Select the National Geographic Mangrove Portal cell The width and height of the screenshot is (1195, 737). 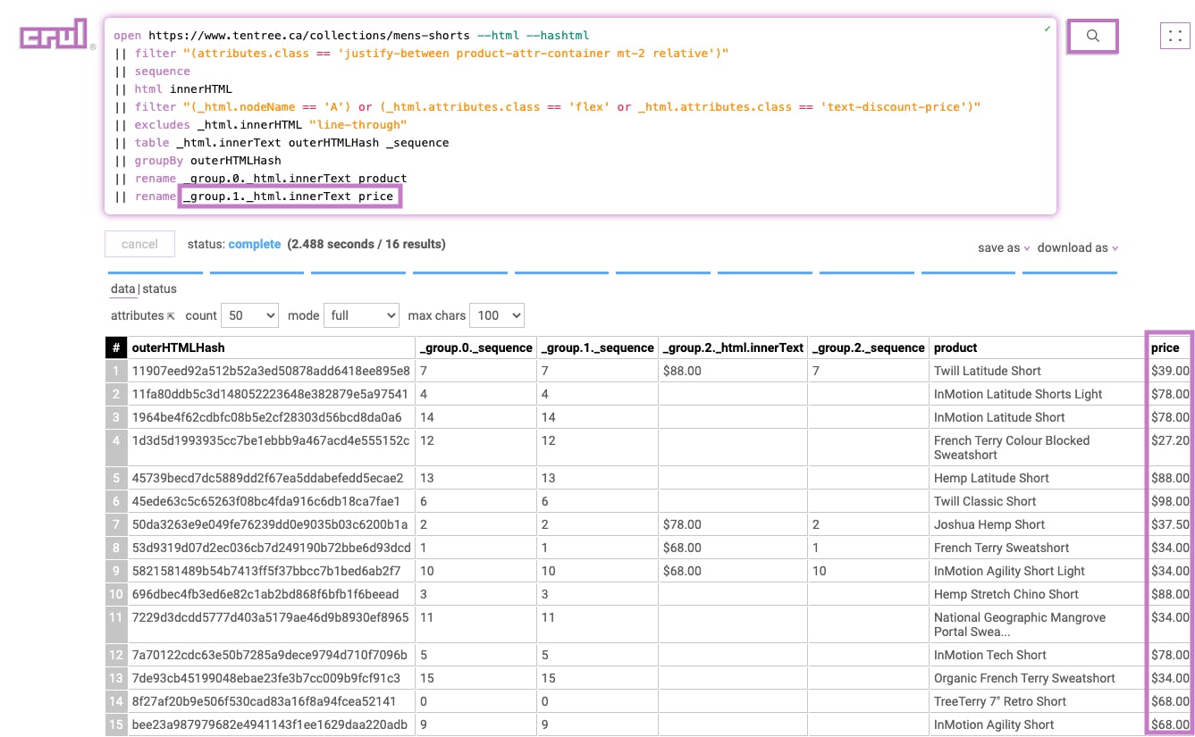click(x=1038, y=624)
